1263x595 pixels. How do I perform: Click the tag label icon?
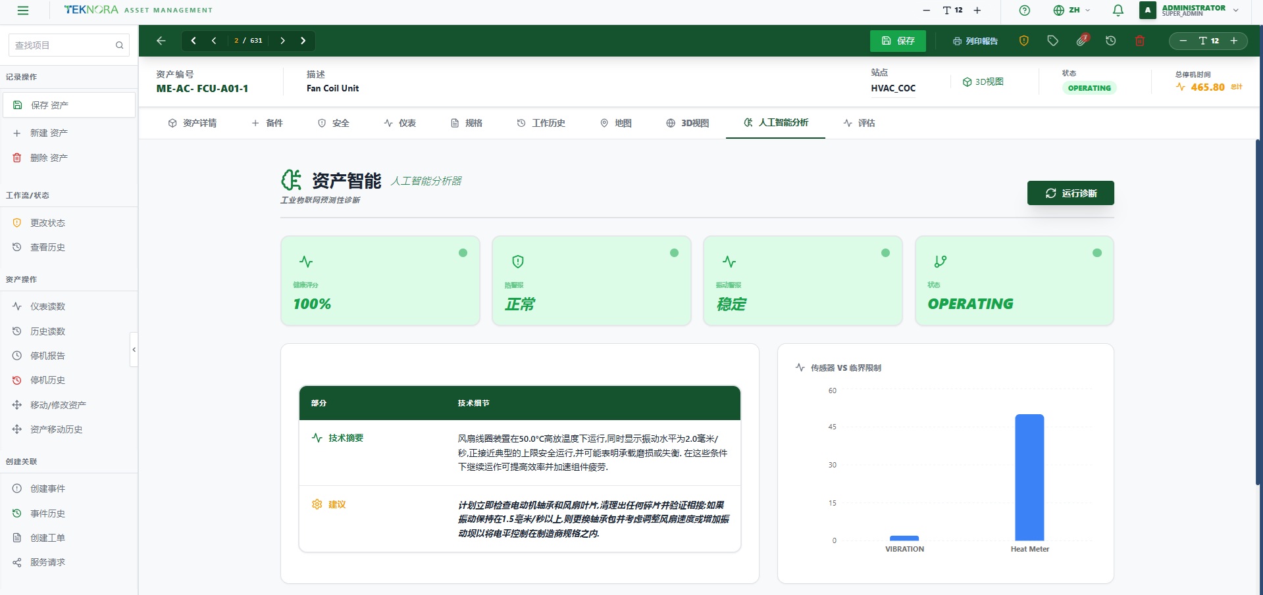1053,41
